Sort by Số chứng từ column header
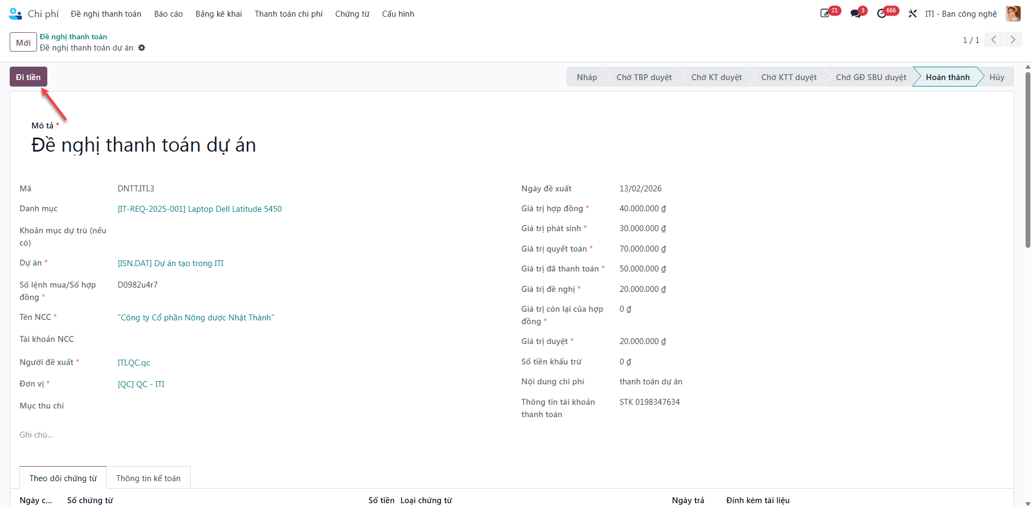The image size is (1032, 508). [90, 500]
